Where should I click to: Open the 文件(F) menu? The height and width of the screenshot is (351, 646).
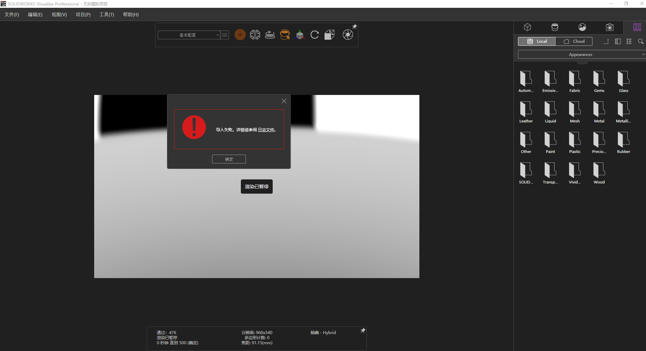[x=12, y=15]
